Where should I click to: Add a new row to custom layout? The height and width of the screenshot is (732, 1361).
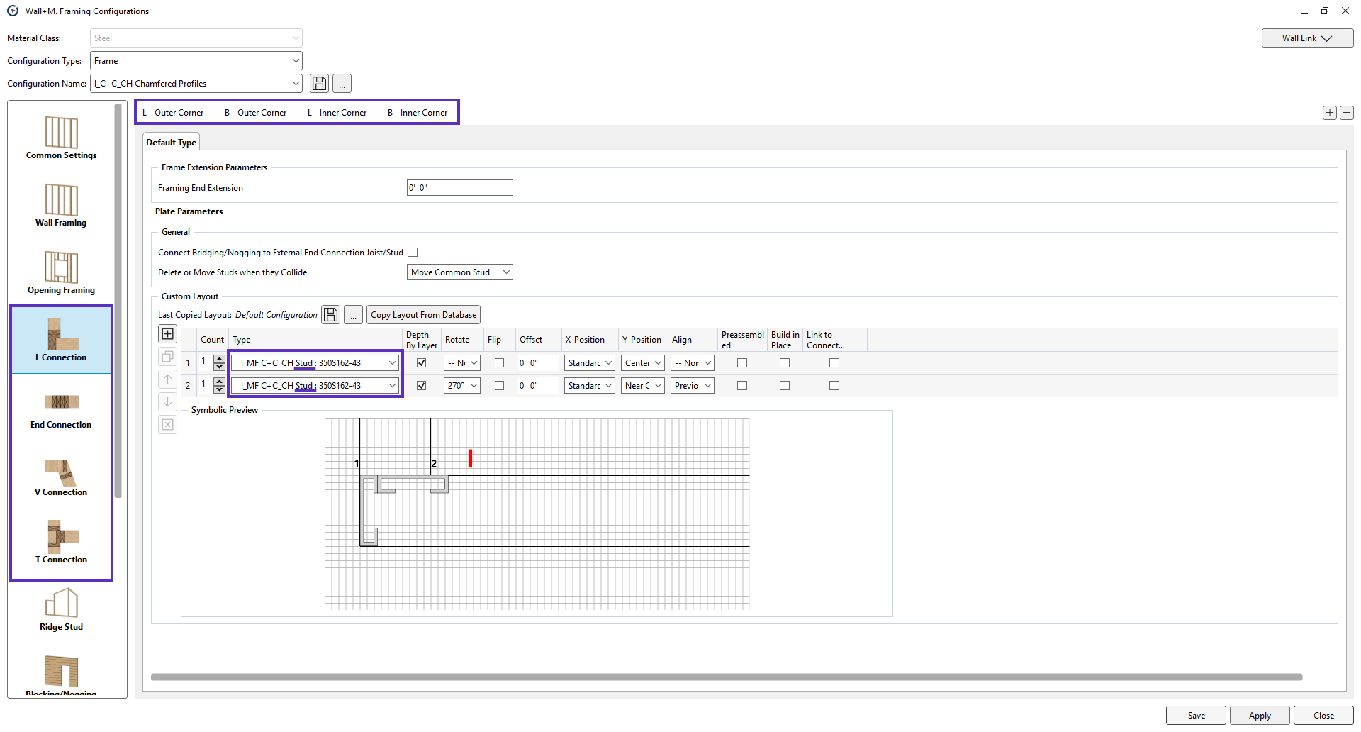pos(168,334)
